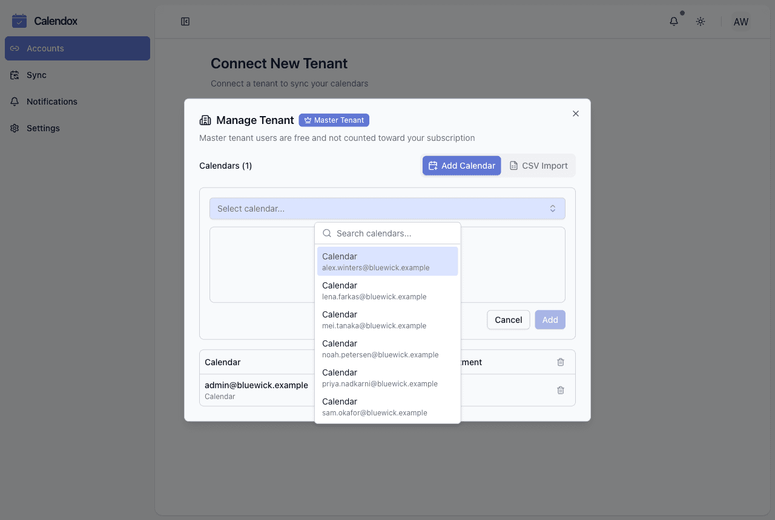Screen dimensions: 775x520
Task: Choose lena.farkas@bluewick.example calendar
Action: (x=387, y=290)
